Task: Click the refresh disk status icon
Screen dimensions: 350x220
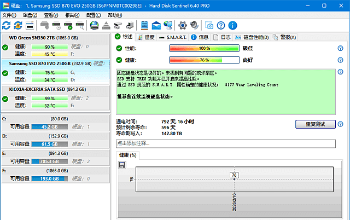Action: (6, 26)
